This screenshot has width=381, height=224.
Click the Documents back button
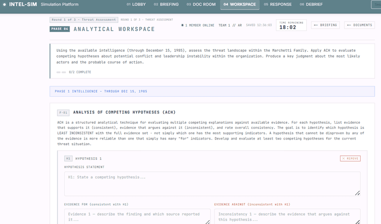[359, 25]
